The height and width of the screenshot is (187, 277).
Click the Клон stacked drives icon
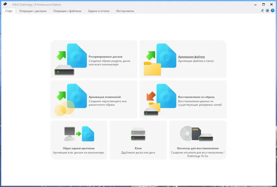(138, 134)
